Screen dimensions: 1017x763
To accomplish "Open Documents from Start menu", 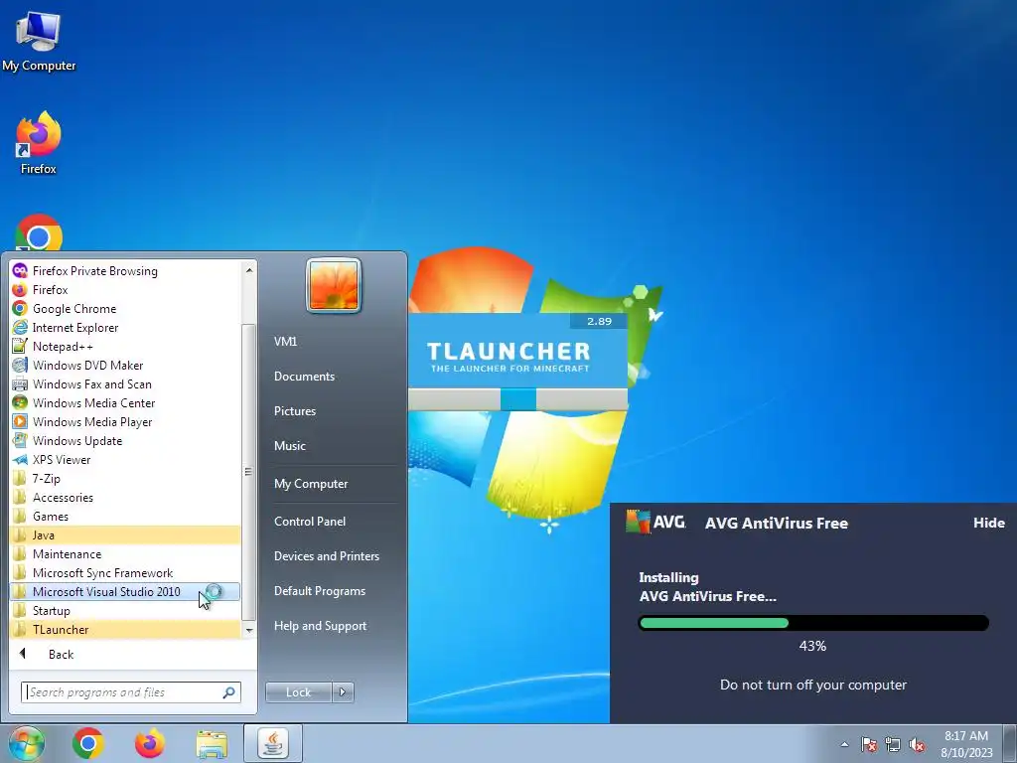I will click(304, 377).
